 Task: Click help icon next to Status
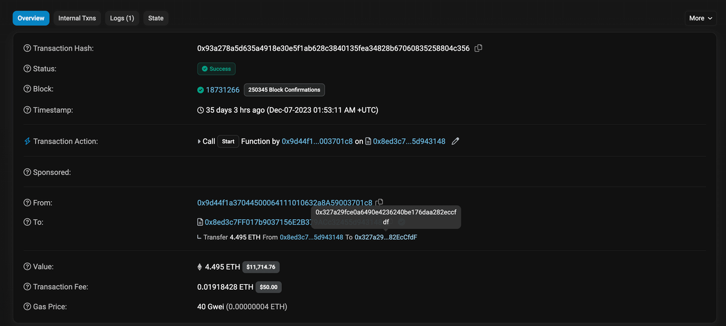click(27, 69)
